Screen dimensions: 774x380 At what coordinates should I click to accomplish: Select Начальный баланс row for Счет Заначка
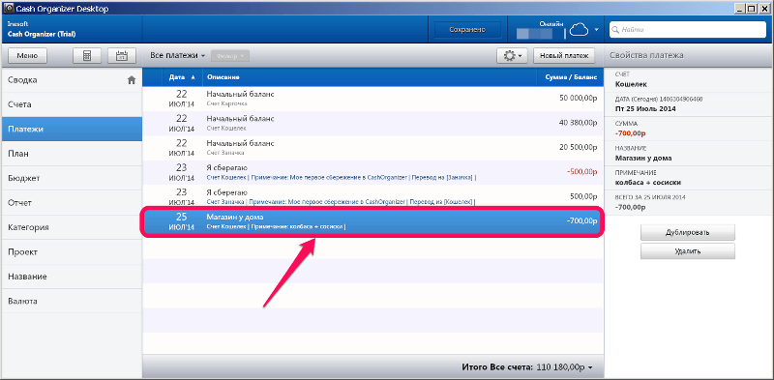372,148
